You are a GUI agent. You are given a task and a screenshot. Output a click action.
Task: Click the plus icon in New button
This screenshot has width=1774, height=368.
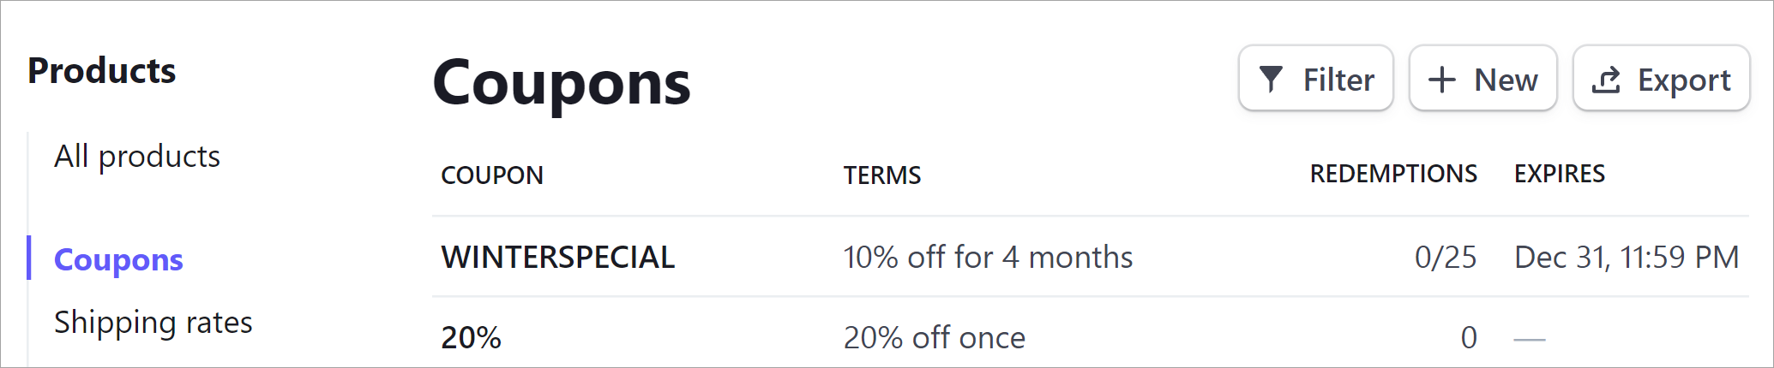[x=1442, y=80]
